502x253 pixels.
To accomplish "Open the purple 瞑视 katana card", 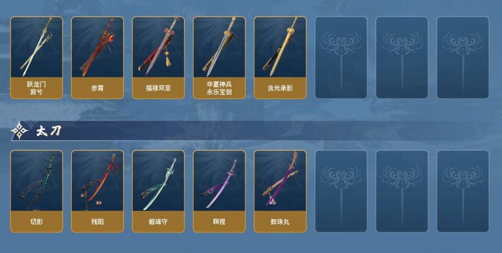I will point(219,191).
